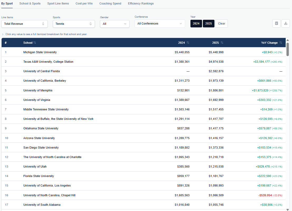Viewport: 292px width, 211px height.
Task: Click Florida State 2024 value $959,177
Action: point(183,176)
